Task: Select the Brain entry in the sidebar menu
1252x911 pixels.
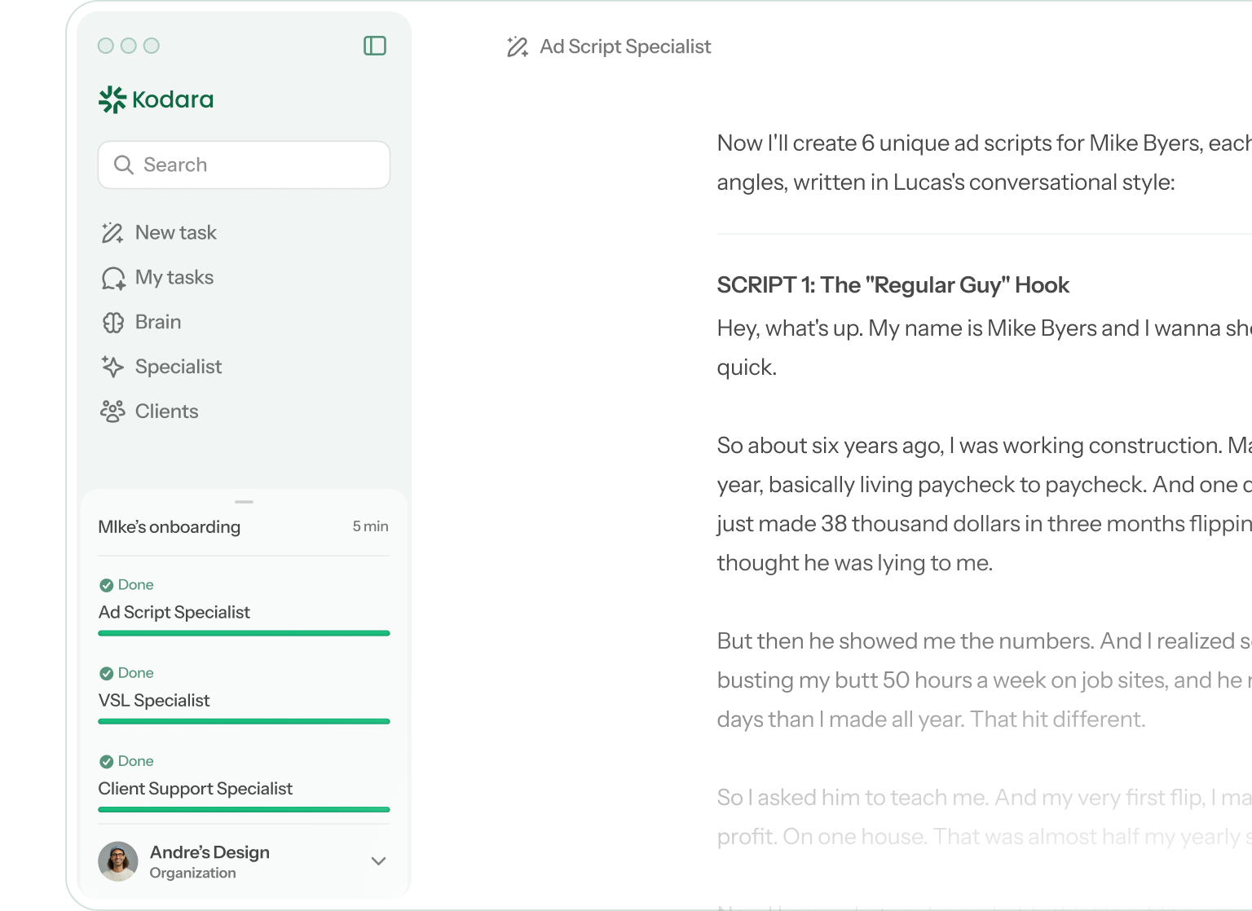Action: (157, 322)
